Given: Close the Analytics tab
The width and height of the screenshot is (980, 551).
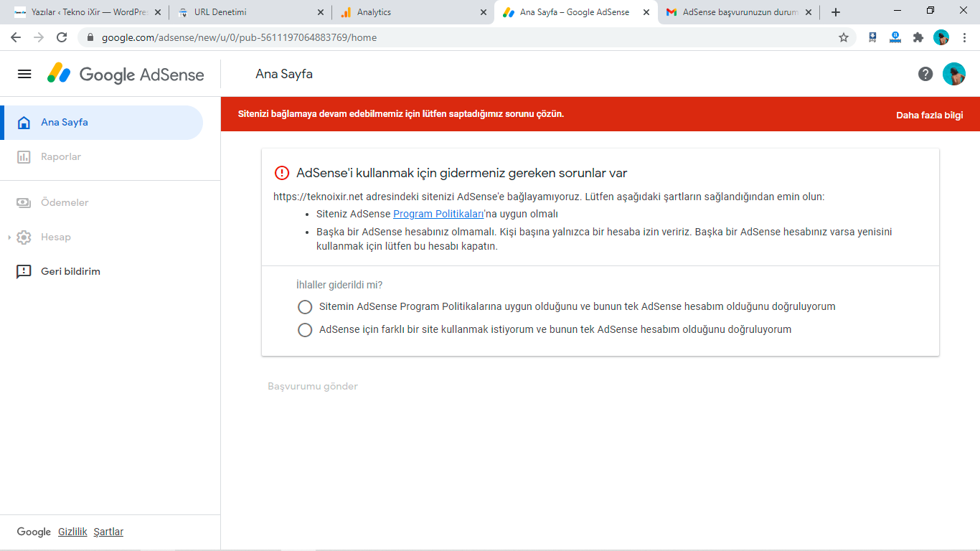Looking at the screenshot, I should click(x=483, y=12).
